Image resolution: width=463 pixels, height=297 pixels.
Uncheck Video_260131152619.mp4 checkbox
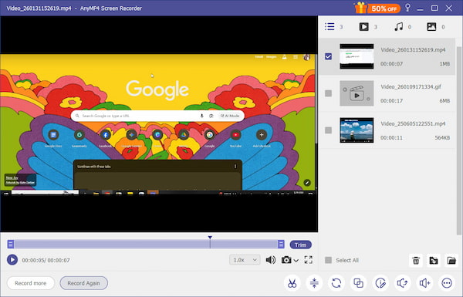[x=328, y=56]
